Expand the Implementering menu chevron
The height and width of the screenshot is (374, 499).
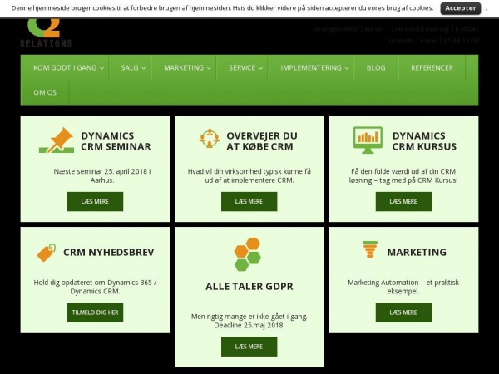(347, 68)
